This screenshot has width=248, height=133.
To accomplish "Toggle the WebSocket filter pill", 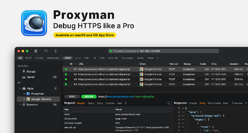I will [x=53, y=58].
